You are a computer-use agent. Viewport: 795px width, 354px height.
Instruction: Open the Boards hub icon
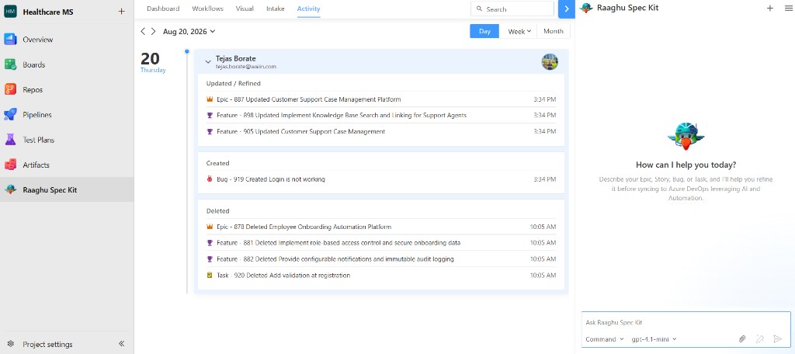pos(11,64)
